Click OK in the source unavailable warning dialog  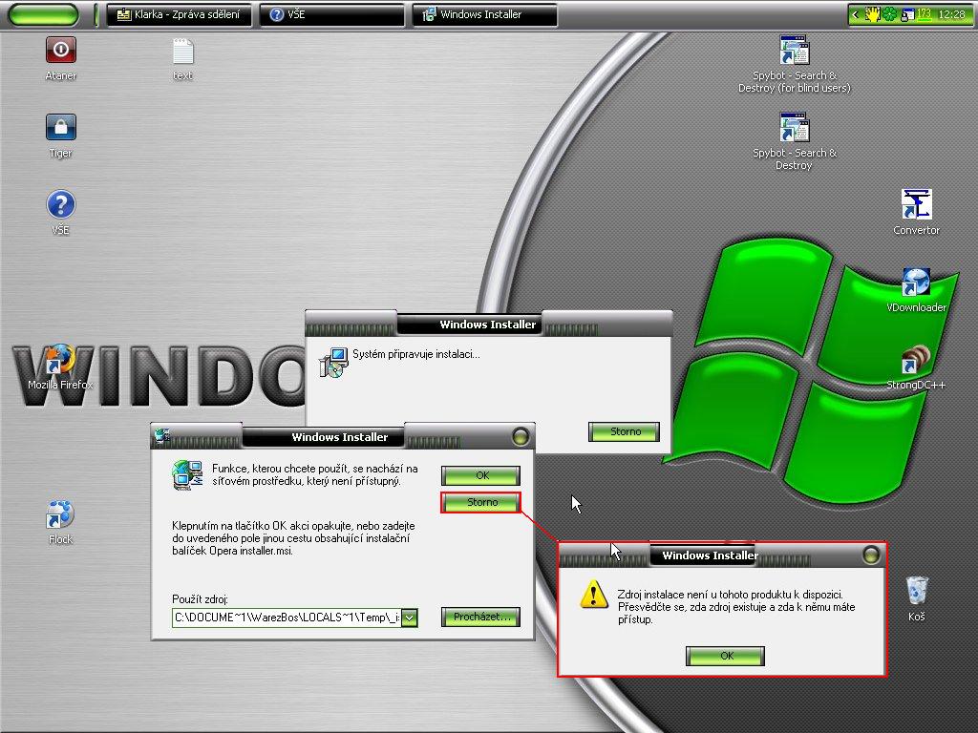[x=726, y=656]
